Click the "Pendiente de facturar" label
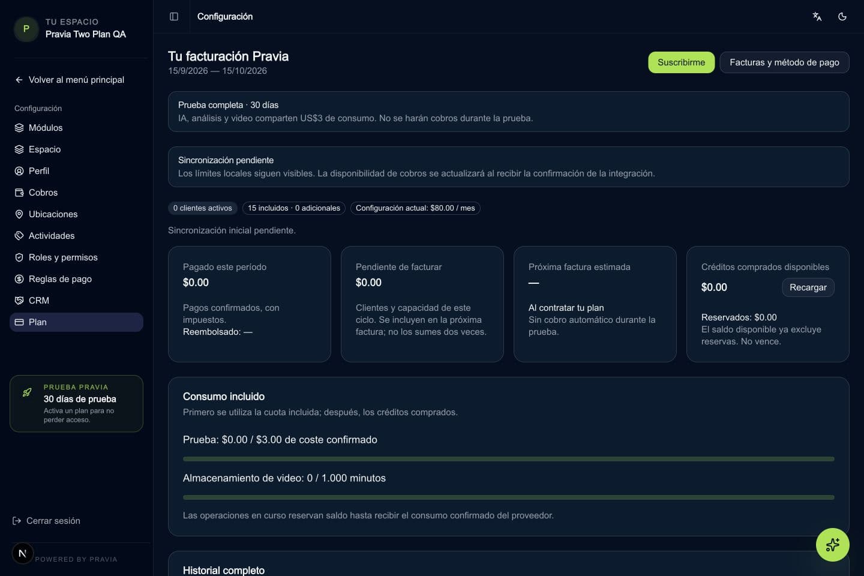Screen dimensions: 864x576 [x=398, y=267]
